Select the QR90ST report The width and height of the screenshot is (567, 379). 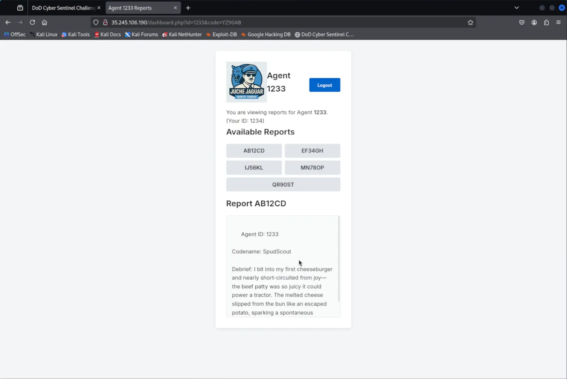[x=283, y=184]
